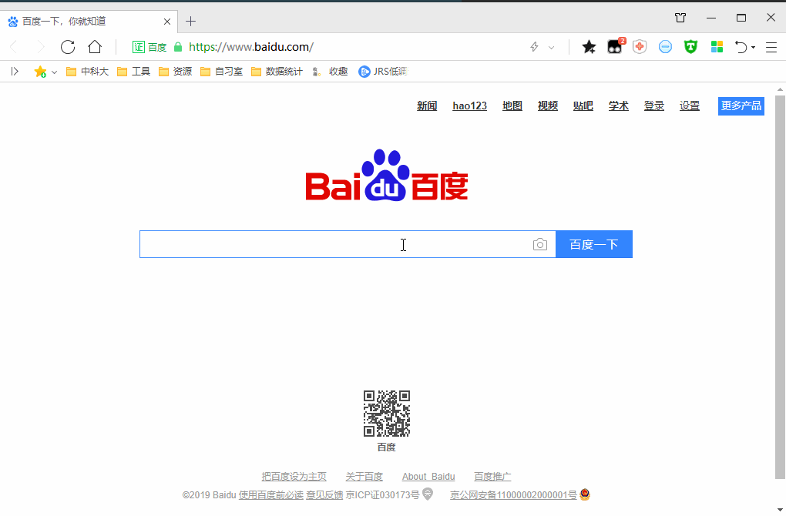The height and width of the screenshot is (516, 786).
Task: Click the browser back arrow
Action: click(14, 47)
